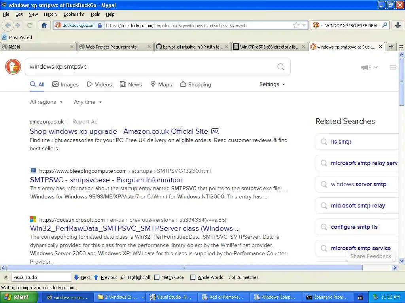Viewport: 405px width, 303px height.
Task: Open DuckDuckGo hamburger side menu
Action: coord(393,67)
